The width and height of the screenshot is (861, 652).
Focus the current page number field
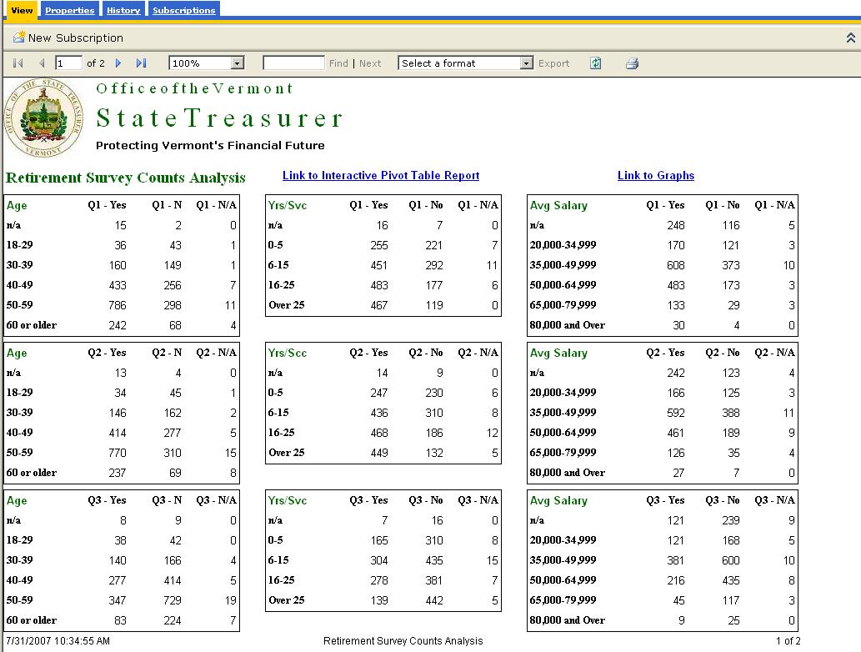tap(68, 63)
